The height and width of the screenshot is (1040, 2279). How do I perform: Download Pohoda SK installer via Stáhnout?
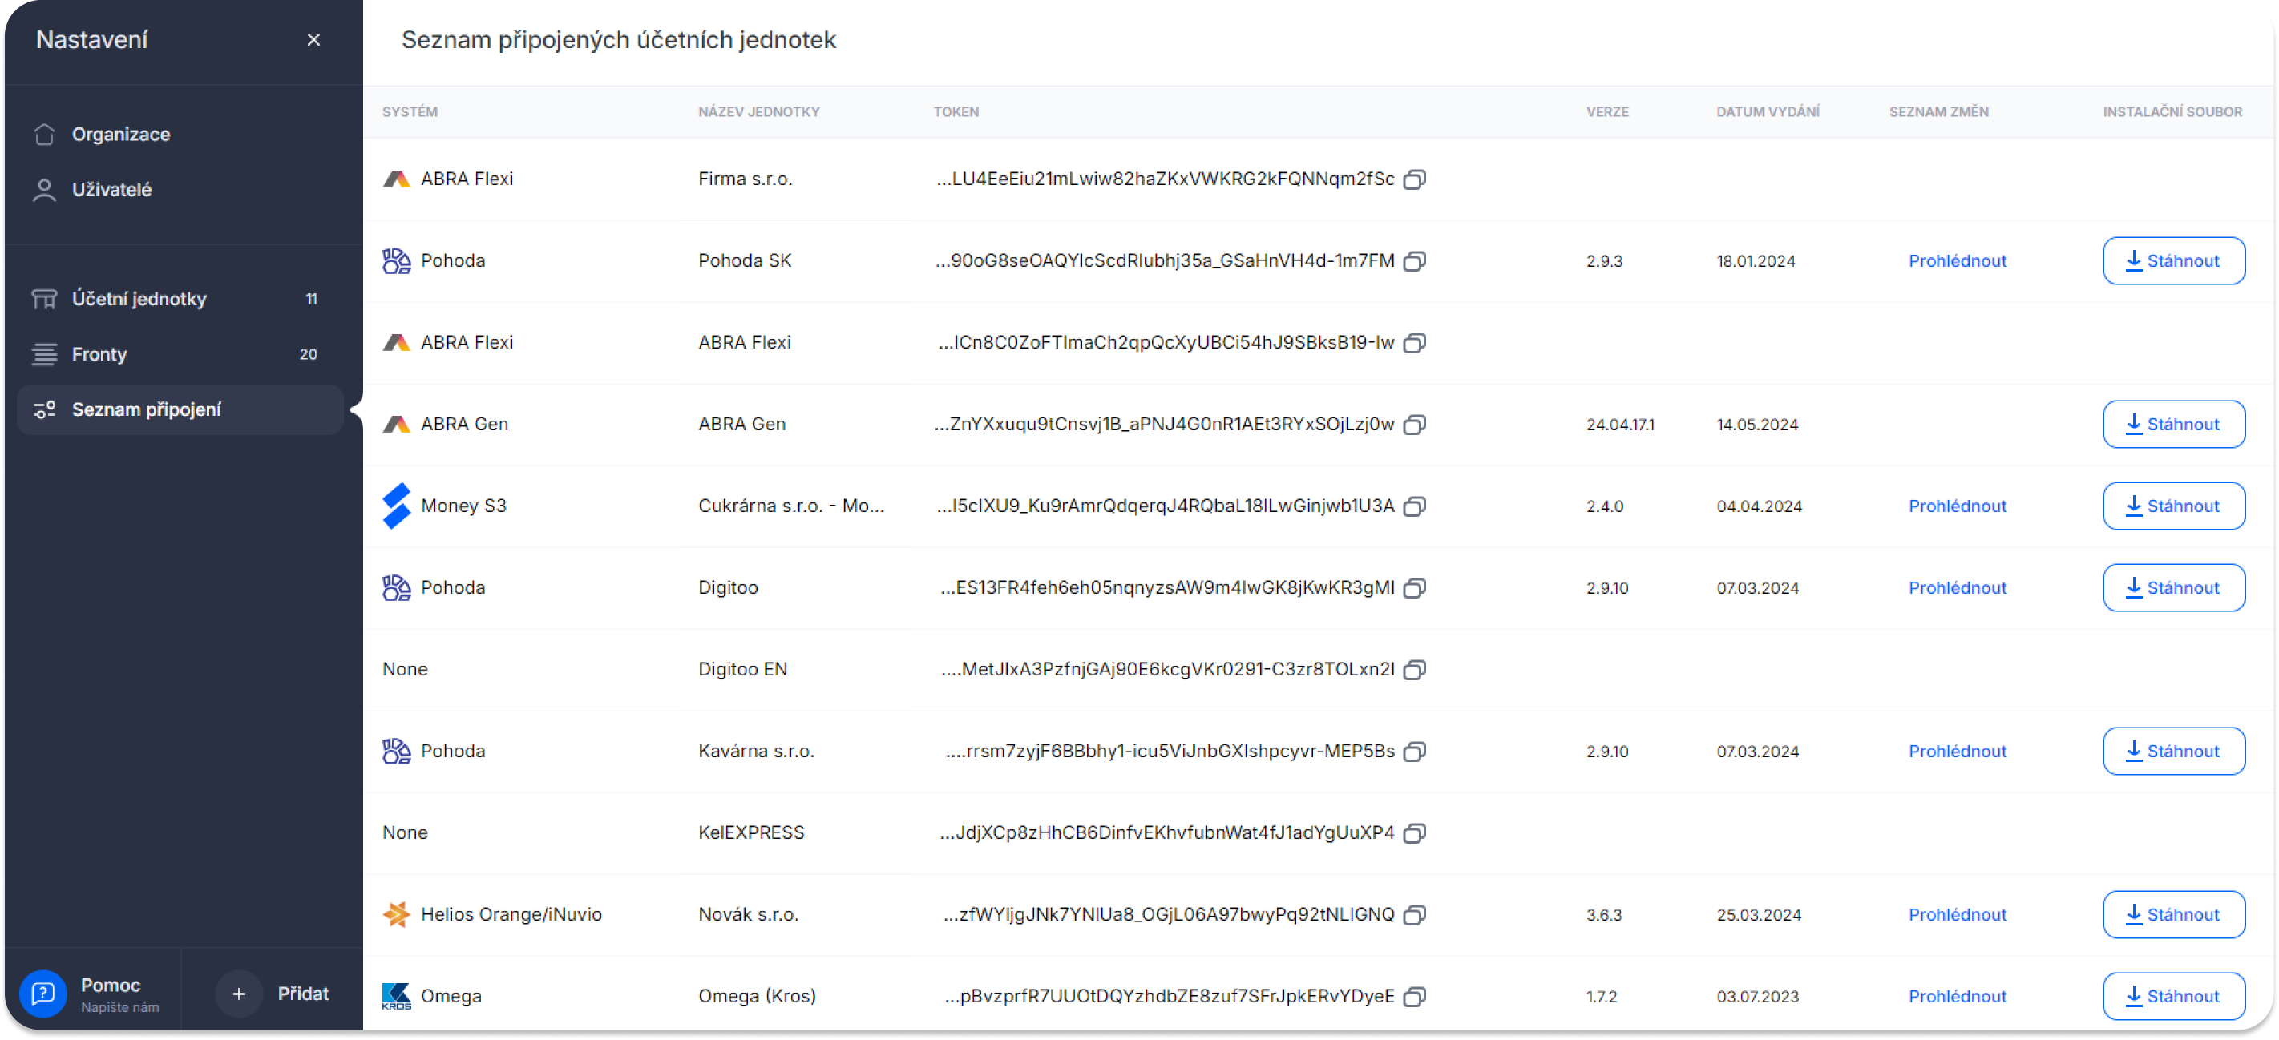click(2173, 261)
